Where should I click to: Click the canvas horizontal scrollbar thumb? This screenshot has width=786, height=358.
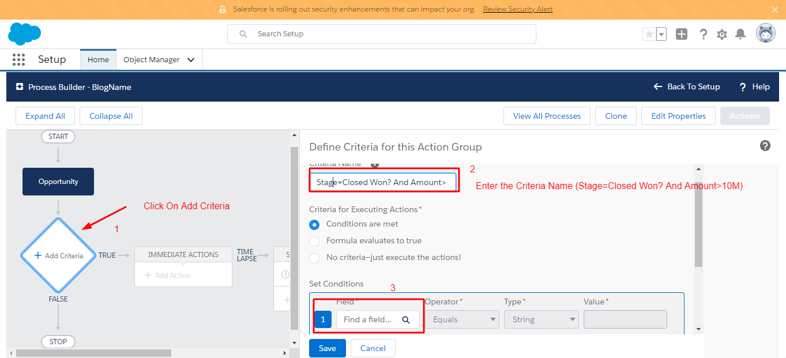pyautogui.click(x=93, y=353)
